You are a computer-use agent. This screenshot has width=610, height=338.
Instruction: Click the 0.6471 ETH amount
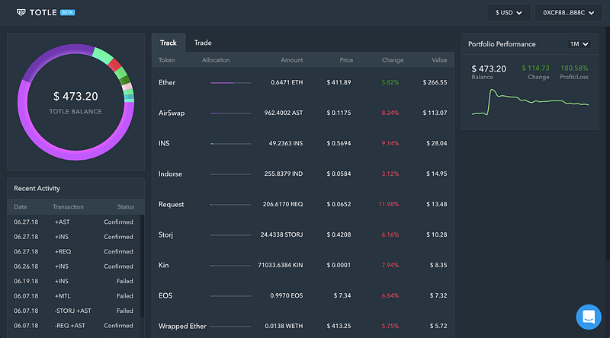tap(287, 82)
